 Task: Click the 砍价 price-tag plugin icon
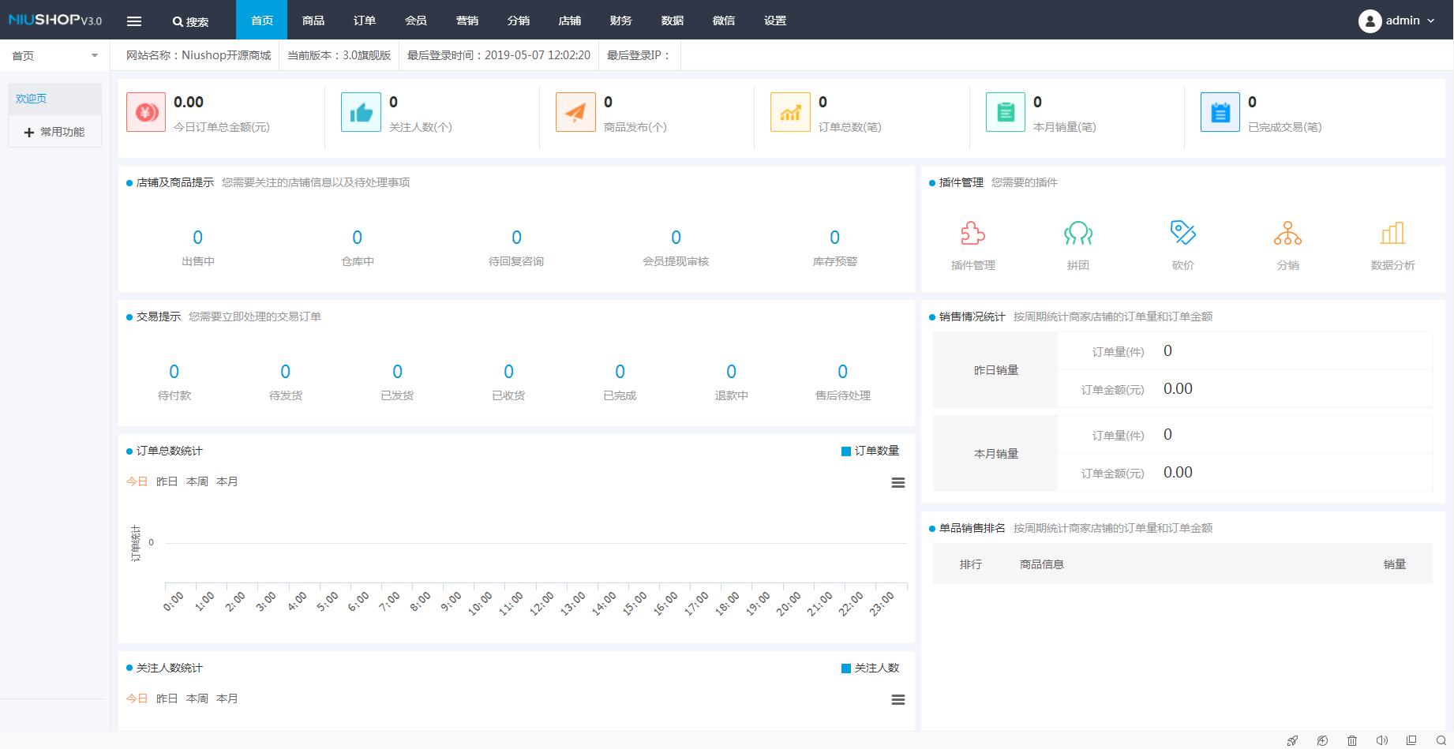coord(1182,234)
